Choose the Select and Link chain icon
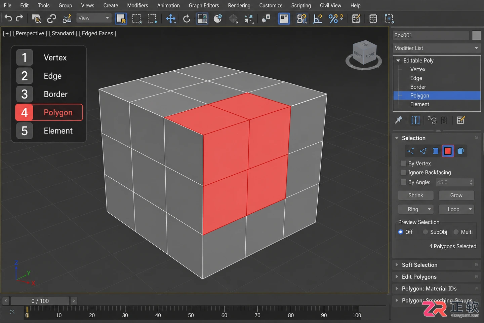 (51, 19)
